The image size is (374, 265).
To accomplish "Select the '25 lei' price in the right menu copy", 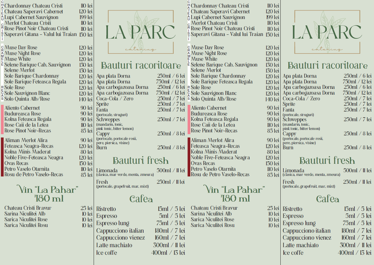I will pyautogui.click(x=273, y=208).
